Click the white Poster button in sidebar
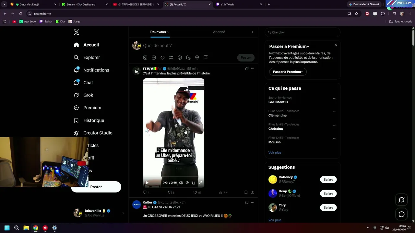 [96, 187]
